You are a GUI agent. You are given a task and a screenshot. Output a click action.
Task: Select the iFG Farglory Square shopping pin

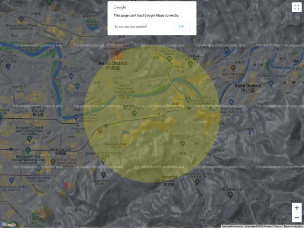click(271, 83)
